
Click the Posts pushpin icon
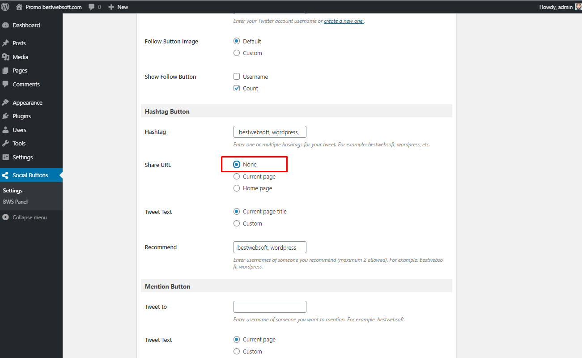[5, 43]
